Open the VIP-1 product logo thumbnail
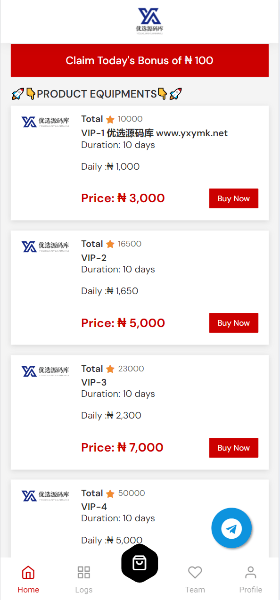 pos(45,122)
